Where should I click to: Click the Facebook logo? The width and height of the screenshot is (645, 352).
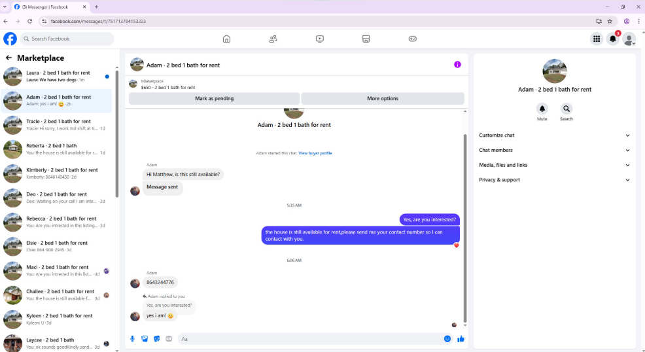click(x=10, y=39)
